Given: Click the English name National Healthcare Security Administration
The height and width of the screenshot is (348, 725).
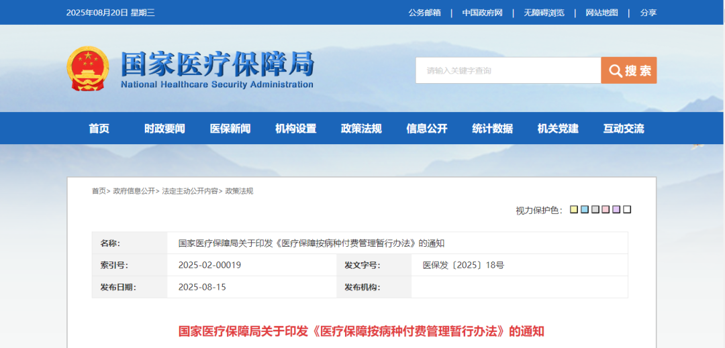Looking at the screenshot, I should coord(217,84).
